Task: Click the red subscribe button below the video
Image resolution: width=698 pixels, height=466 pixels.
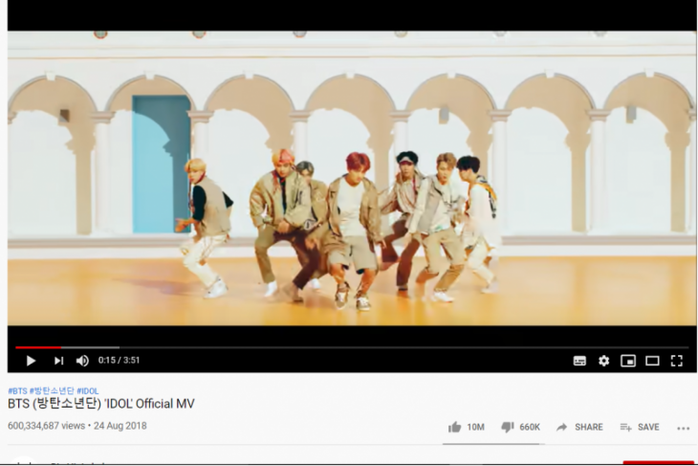Action: [659, 463]
